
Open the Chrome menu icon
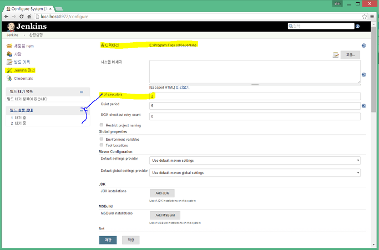point(372,17)
